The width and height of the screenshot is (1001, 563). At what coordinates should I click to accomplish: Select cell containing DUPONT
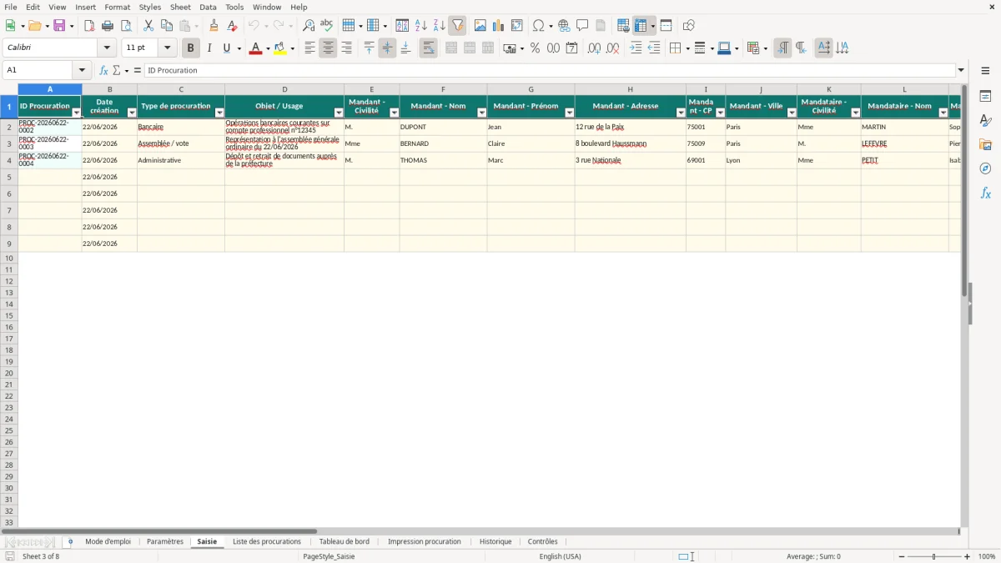point(443,127)
